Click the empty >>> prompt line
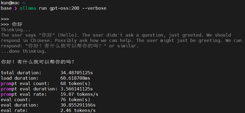Viewport: 245px width, 113px height. [5, 19]
